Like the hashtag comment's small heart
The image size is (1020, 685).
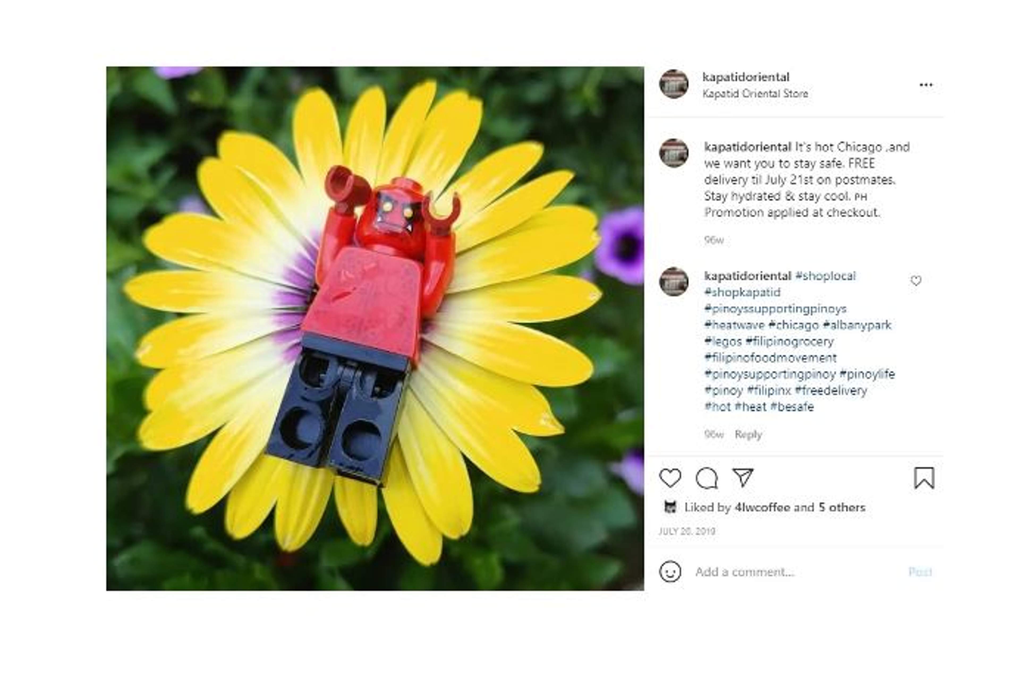coord(916,280)
